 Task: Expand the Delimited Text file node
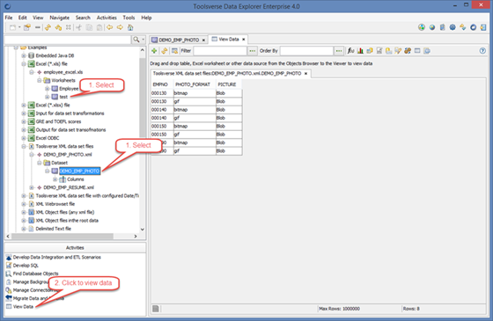24,229
